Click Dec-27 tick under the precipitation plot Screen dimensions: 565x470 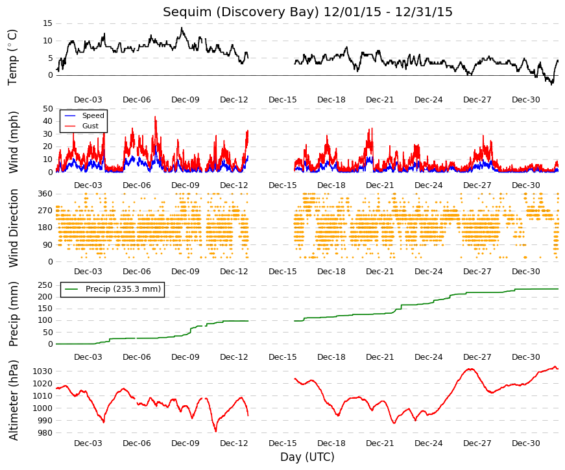pos(477,357)
